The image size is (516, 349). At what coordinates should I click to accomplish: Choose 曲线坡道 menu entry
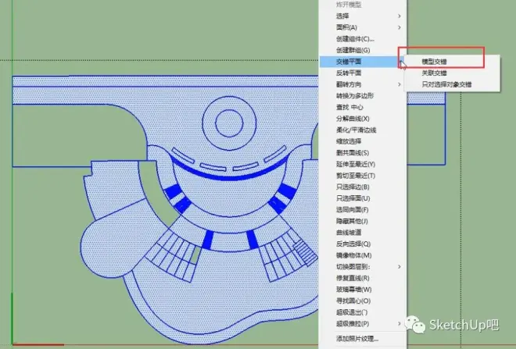(x=363, y=233)
